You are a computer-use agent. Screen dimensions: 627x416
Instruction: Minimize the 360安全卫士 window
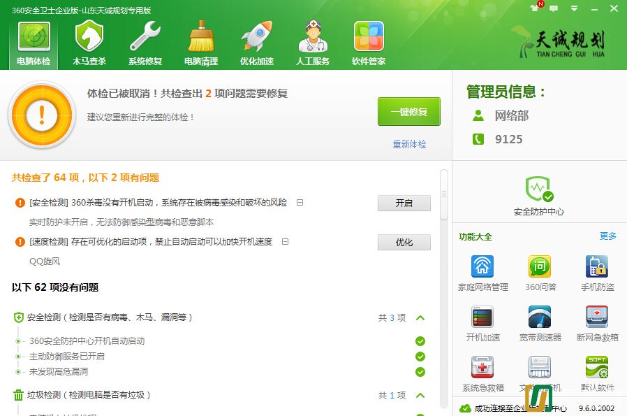(x=595, y=8)
